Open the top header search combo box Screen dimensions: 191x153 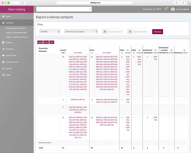click(64, 9)
